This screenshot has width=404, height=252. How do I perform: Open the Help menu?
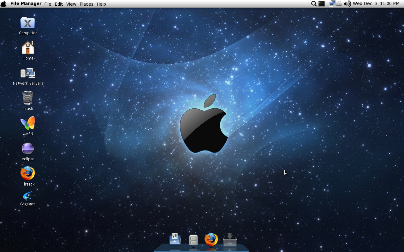(101, 4)
